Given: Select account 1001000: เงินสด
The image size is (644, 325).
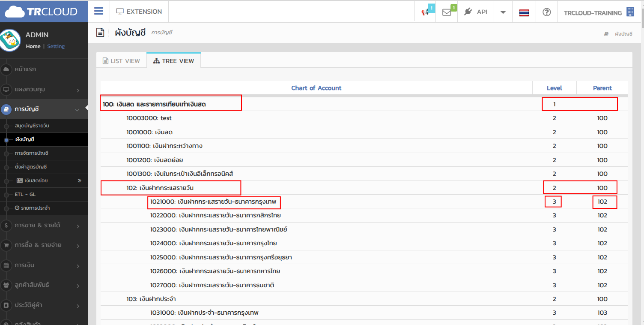Looking at the screenshot, I should click(x=149, y=132).
